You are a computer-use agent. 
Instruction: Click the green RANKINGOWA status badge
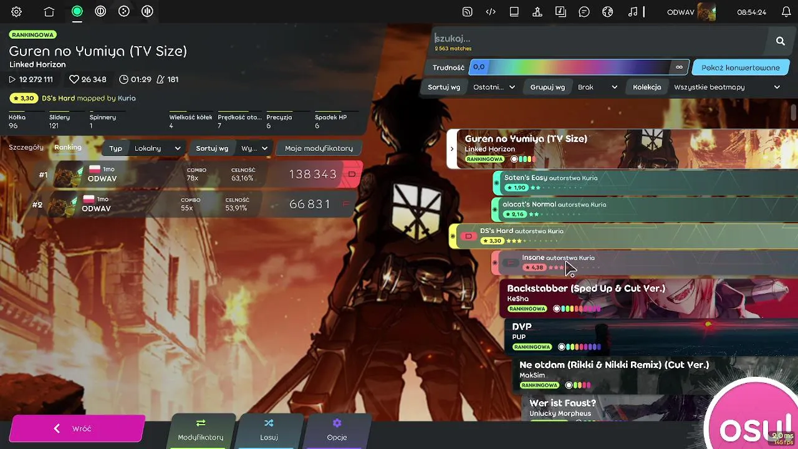click(x=32, y=35)
